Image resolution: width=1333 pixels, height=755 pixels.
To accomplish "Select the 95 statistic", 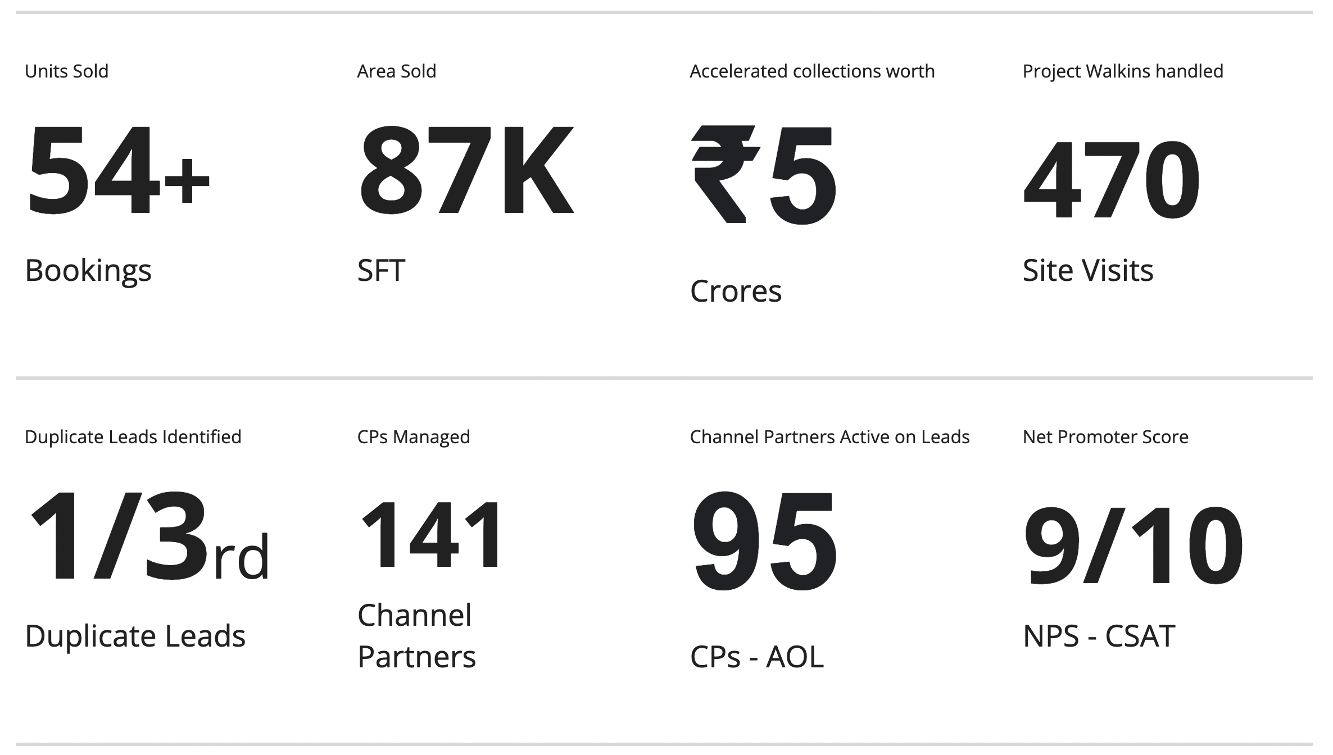I will [x=764, y=540].
